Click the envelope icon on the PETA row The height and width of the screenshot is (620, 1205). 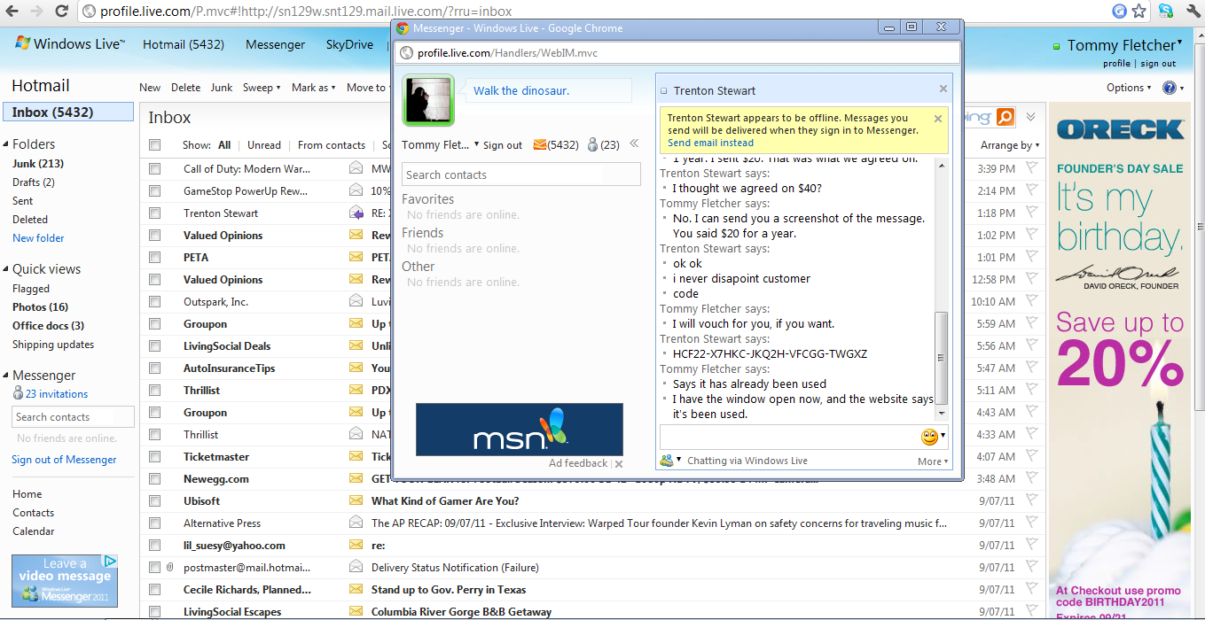[356, 257]
